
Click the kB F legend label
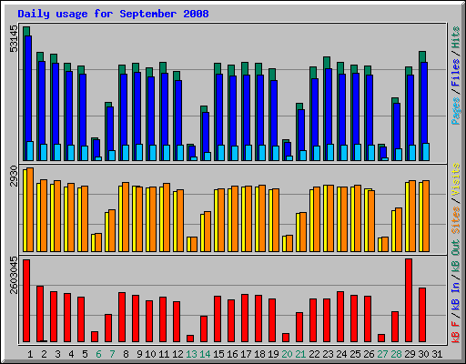coord(455,331)
